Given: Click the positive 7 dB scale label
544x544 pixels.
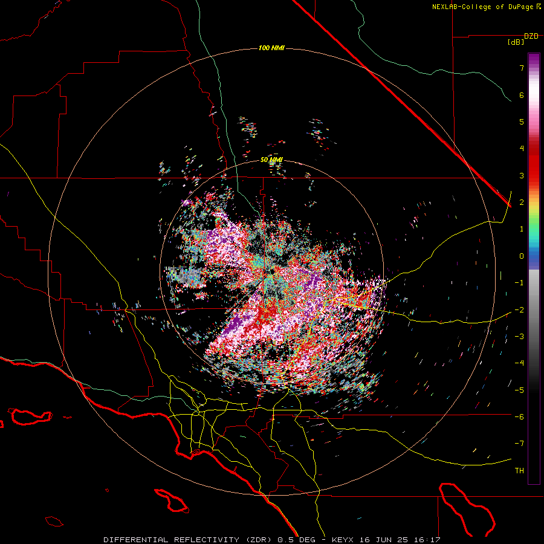Looking at the screenshot, I should coord(522,68).
